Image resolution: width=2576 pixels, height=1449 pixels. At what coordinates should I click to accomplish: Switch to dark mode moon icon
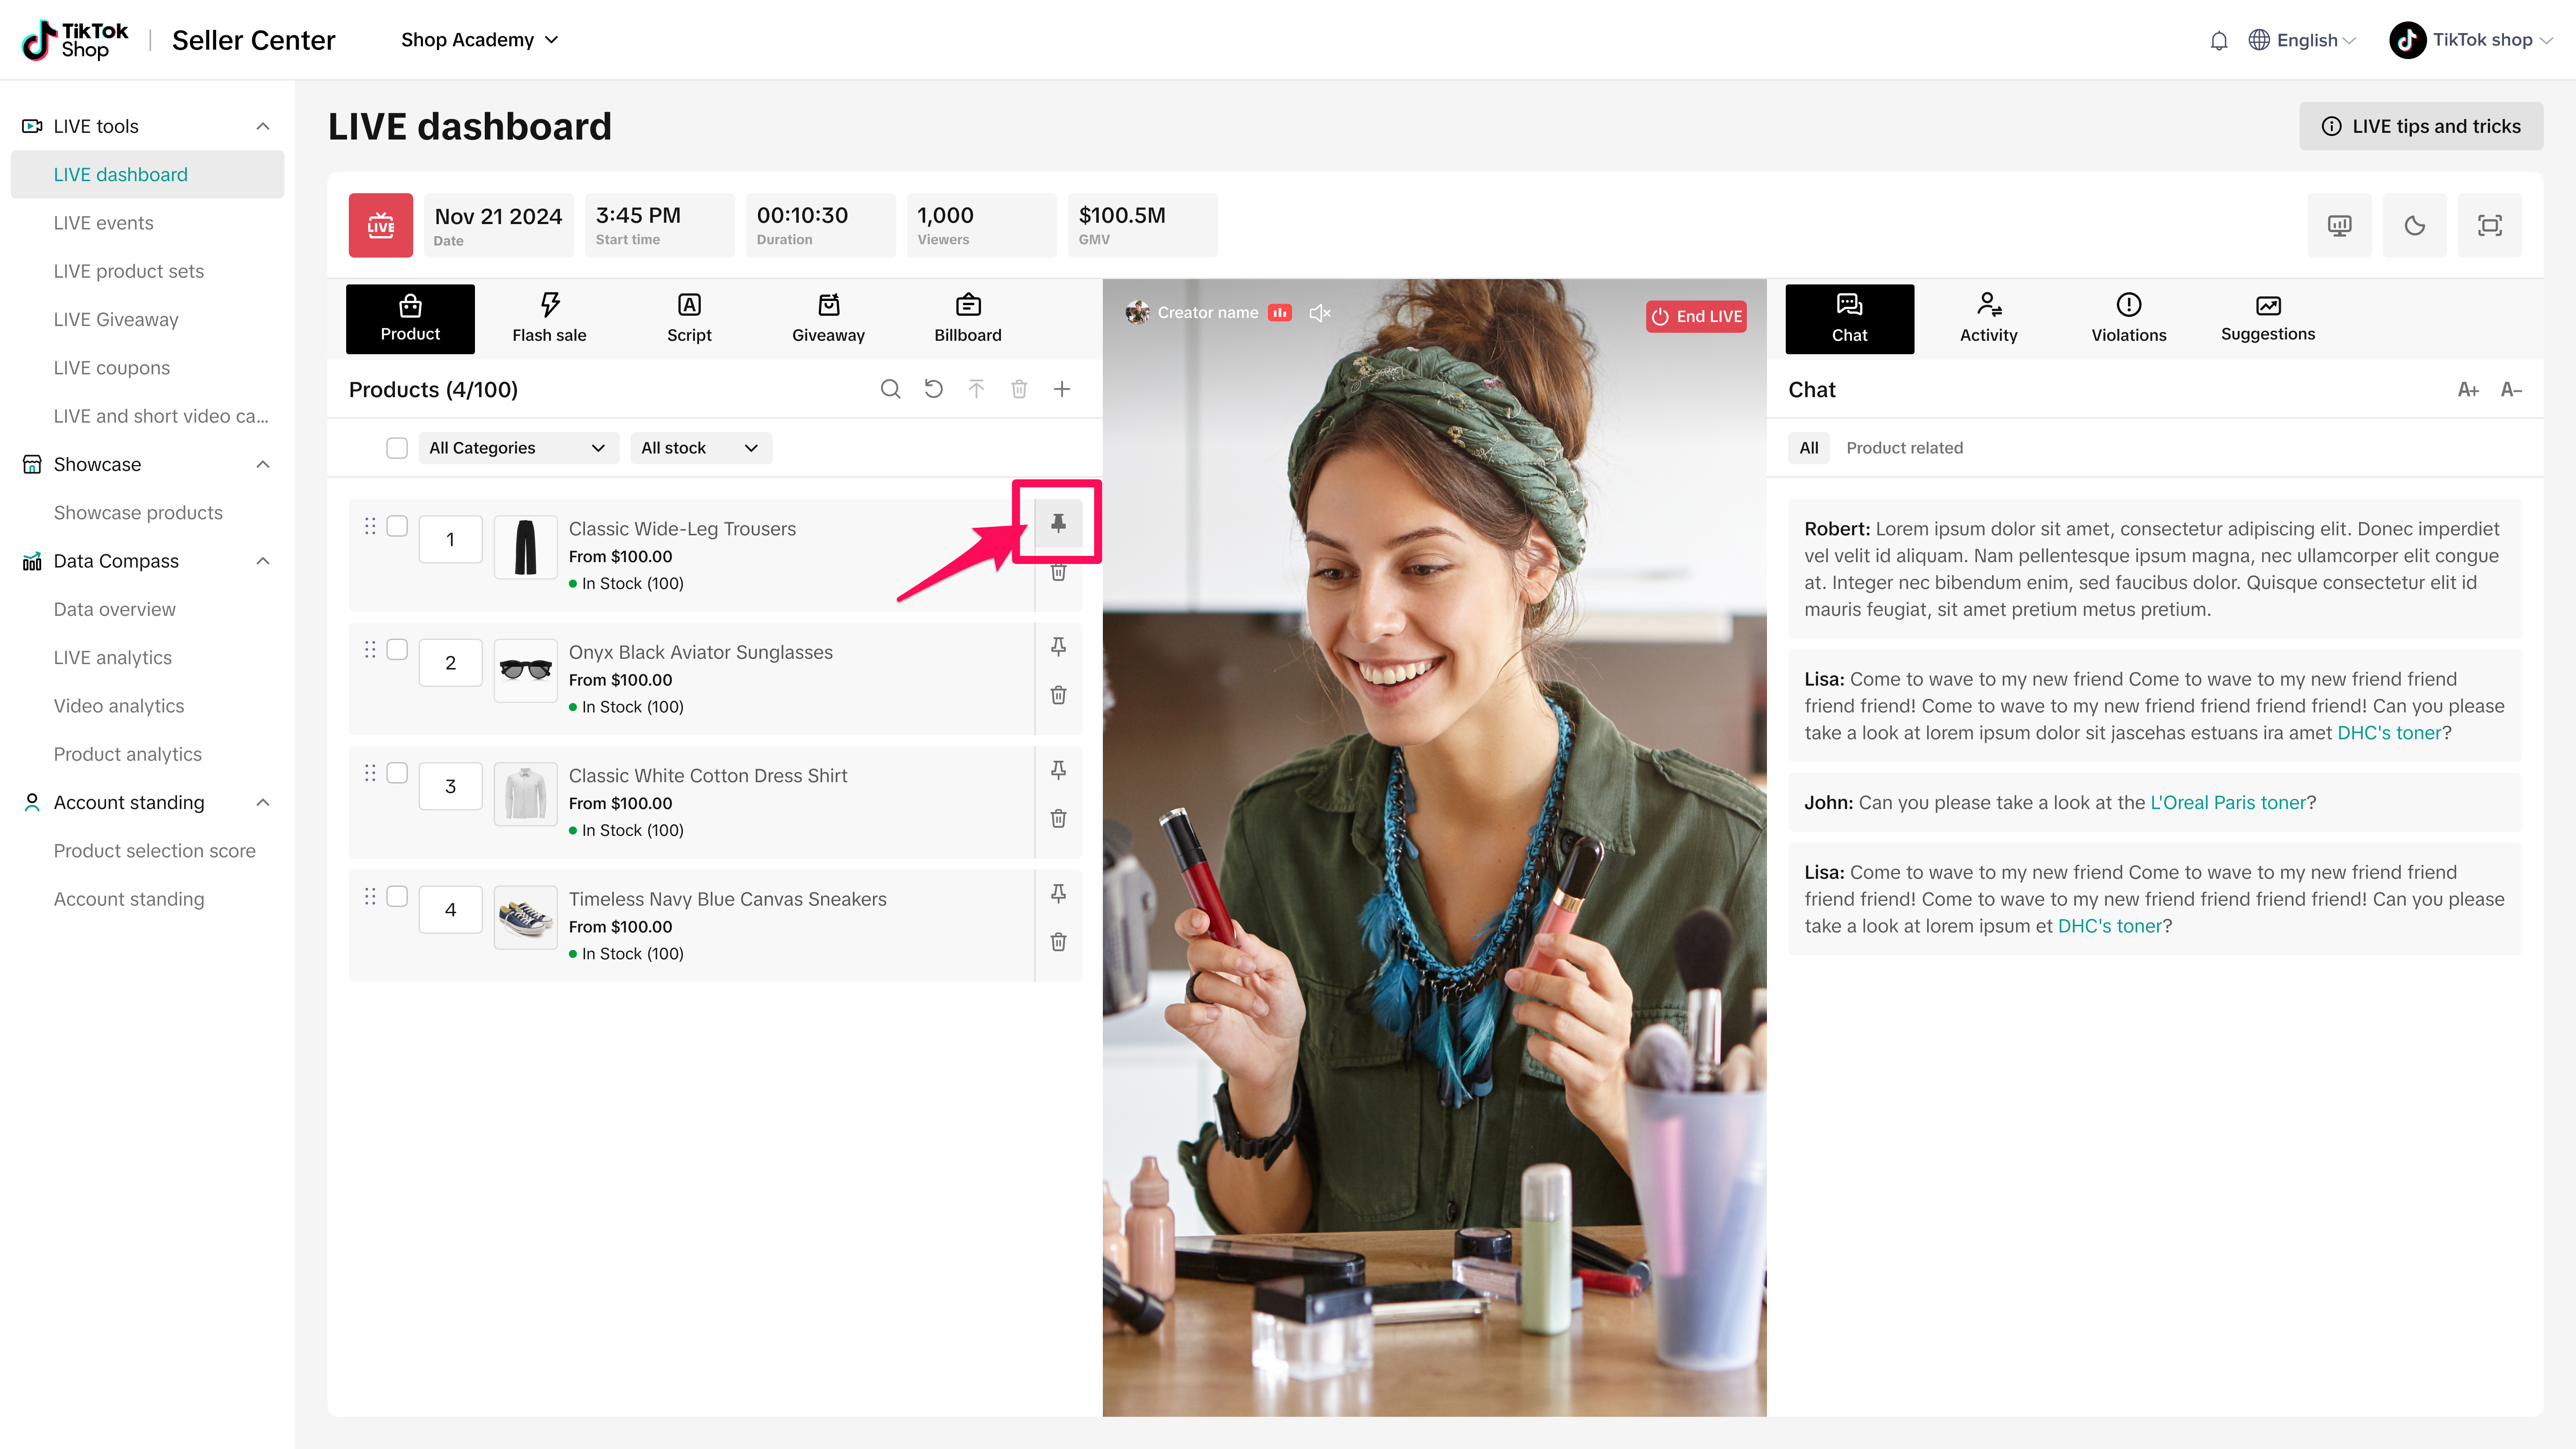[x=2414, y=225]
